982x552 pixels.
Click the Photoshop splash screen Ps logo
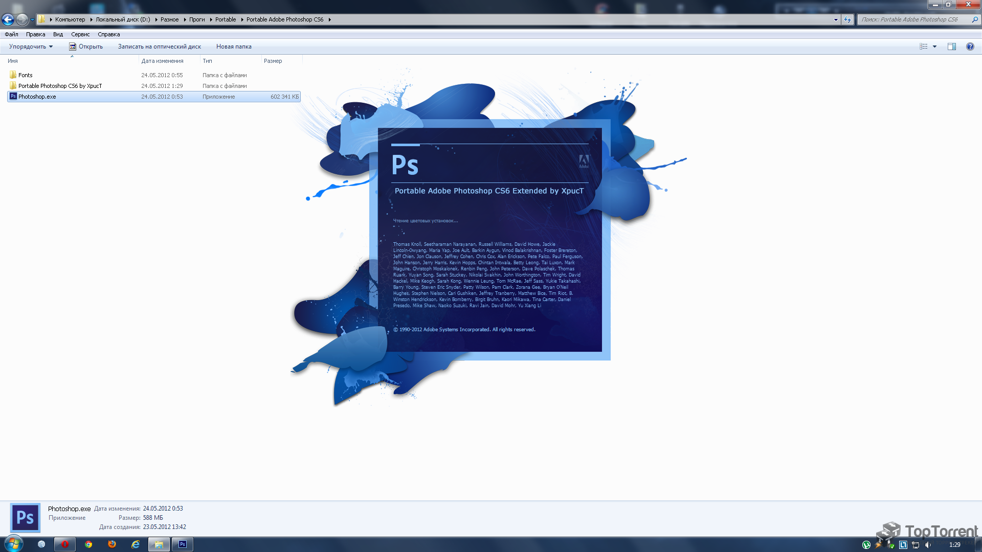(405, 165)
